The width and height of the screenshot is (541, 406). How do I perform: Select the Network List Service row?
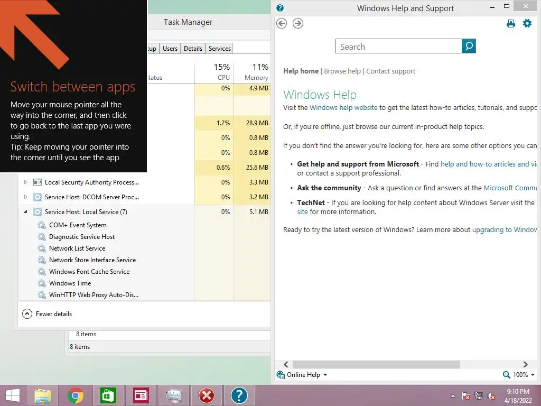(x=106, y=248)
